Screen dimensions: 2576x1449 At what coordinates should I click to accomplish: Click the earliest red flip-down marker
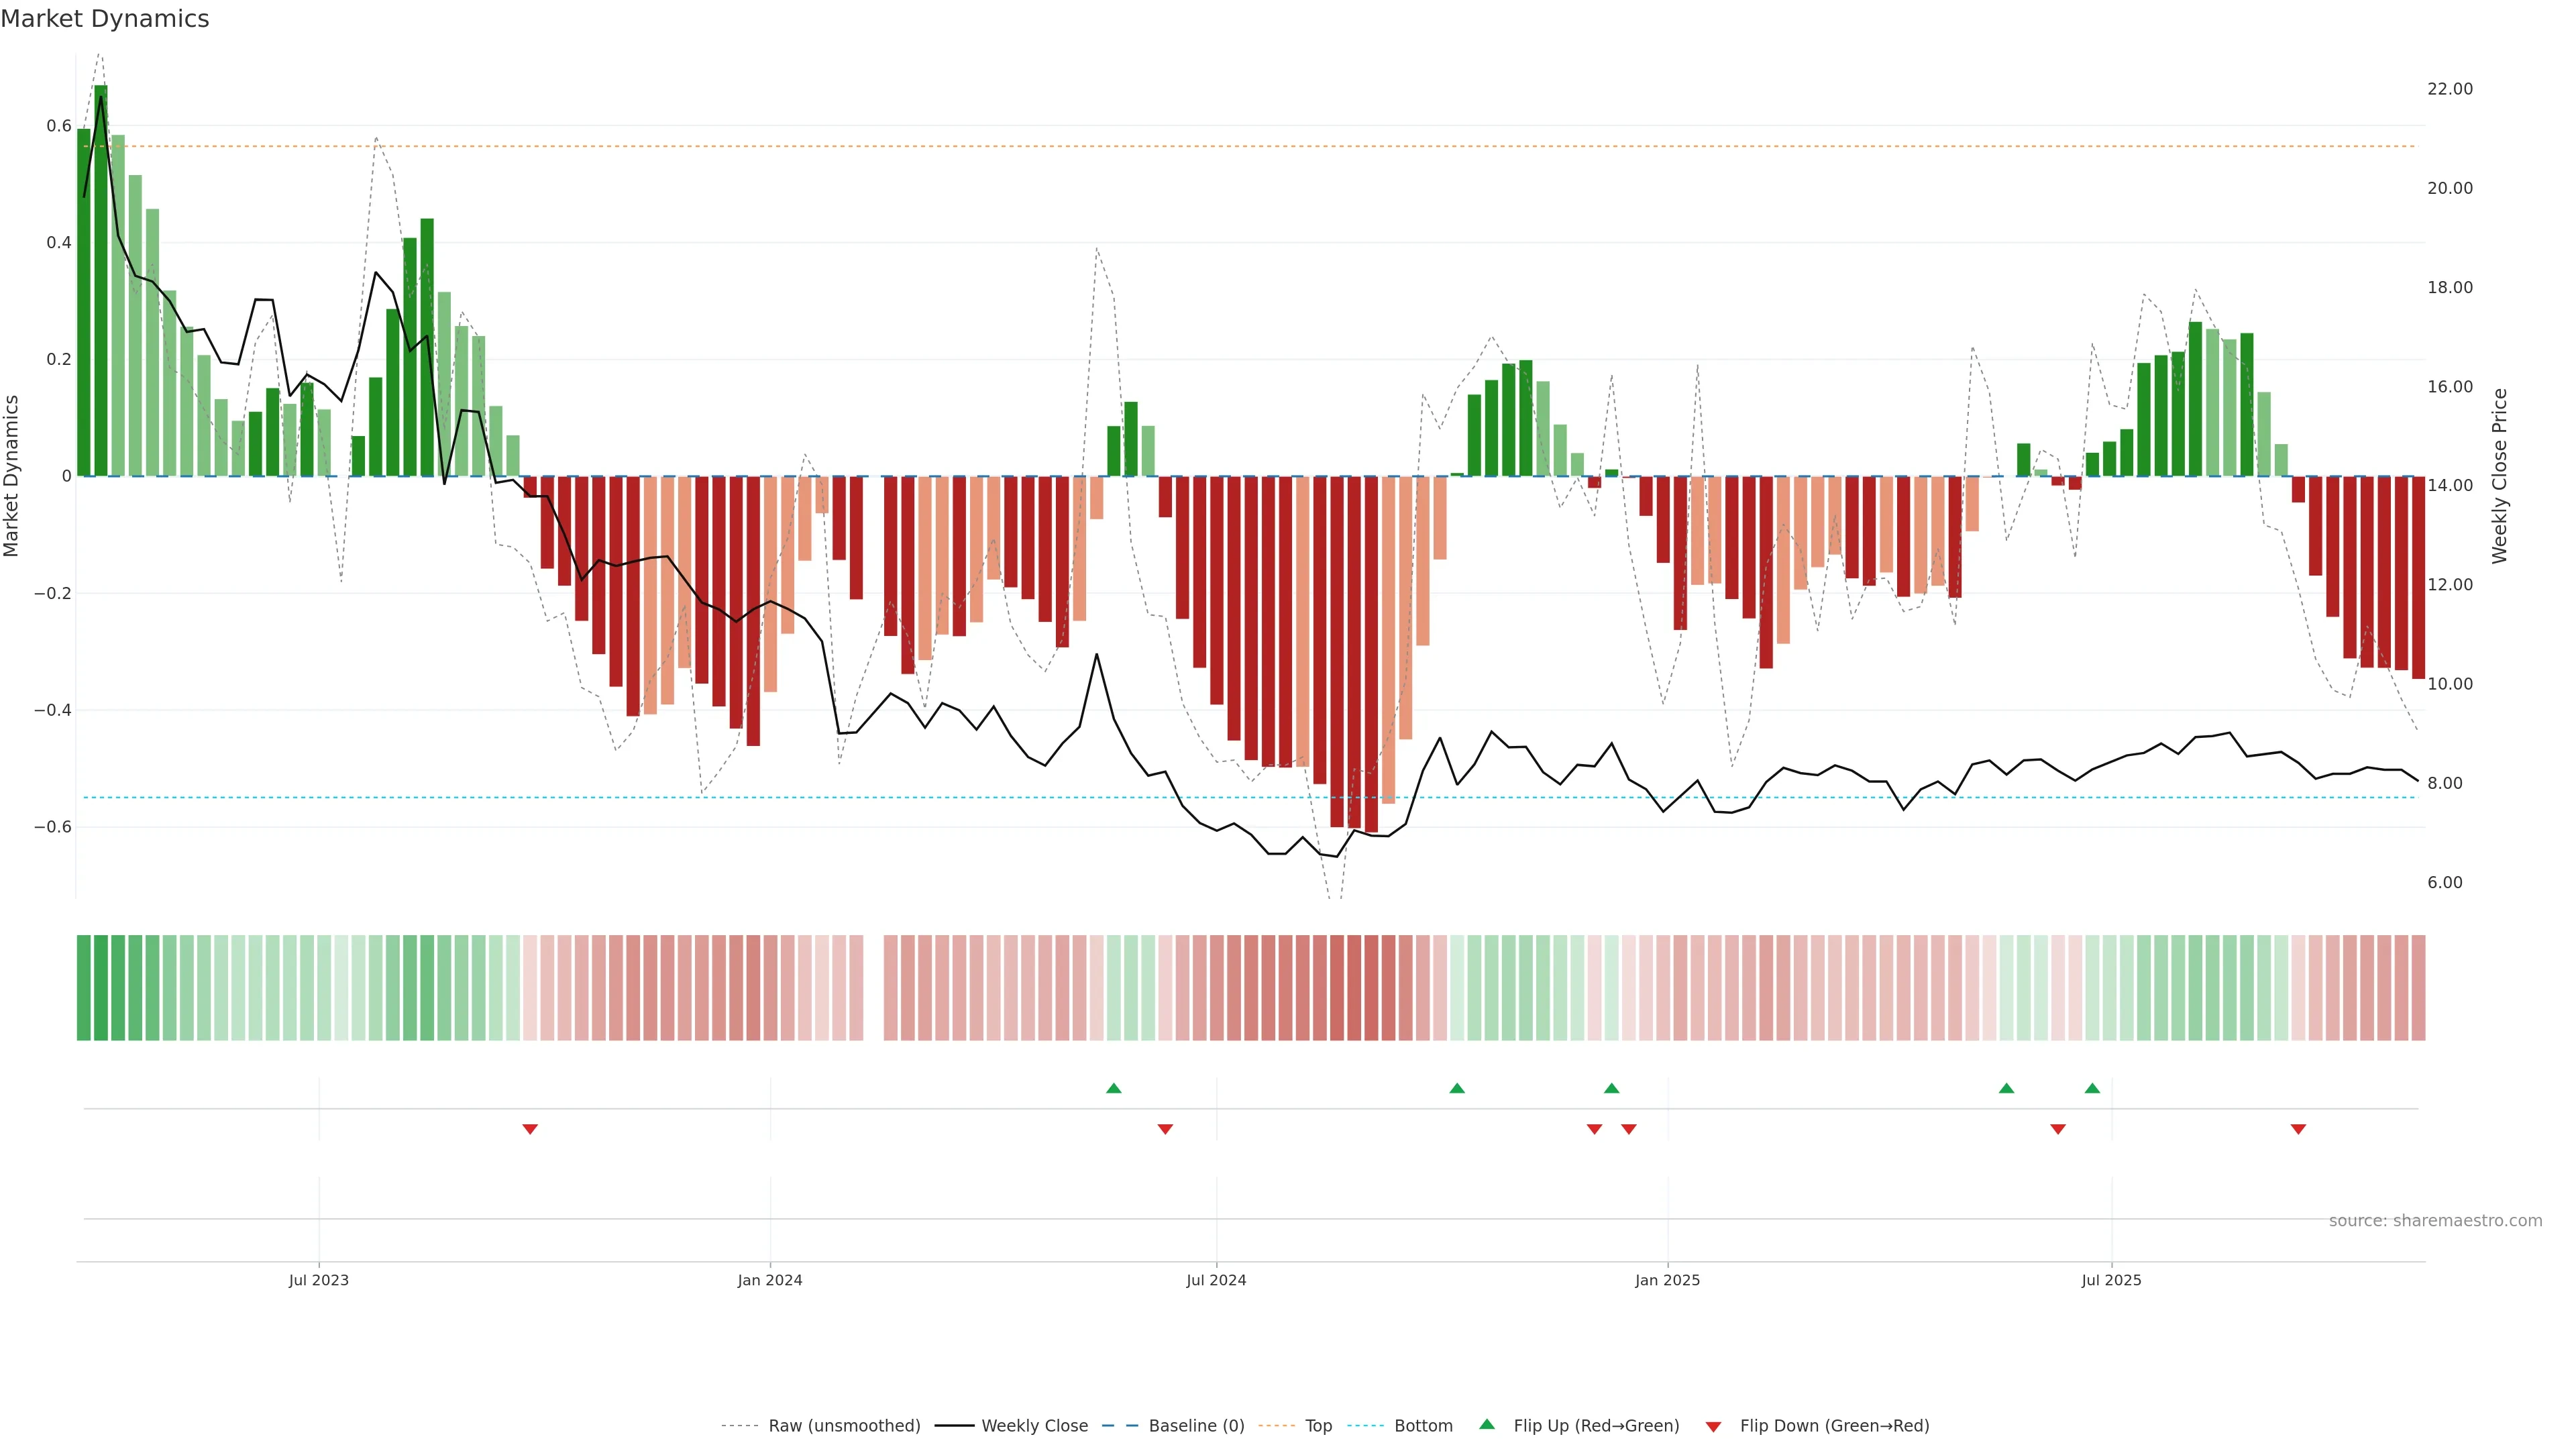[530, 1129]
